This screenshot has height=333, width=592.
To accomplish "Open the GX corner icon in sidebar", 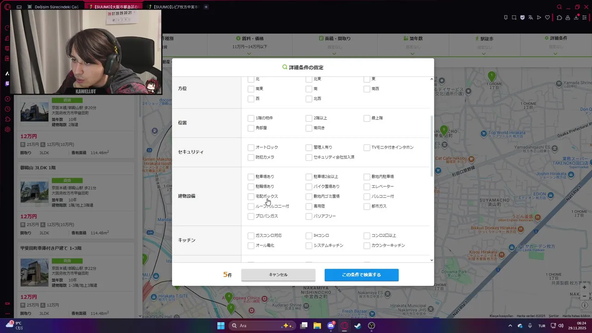I will click(x=7, y=303).
